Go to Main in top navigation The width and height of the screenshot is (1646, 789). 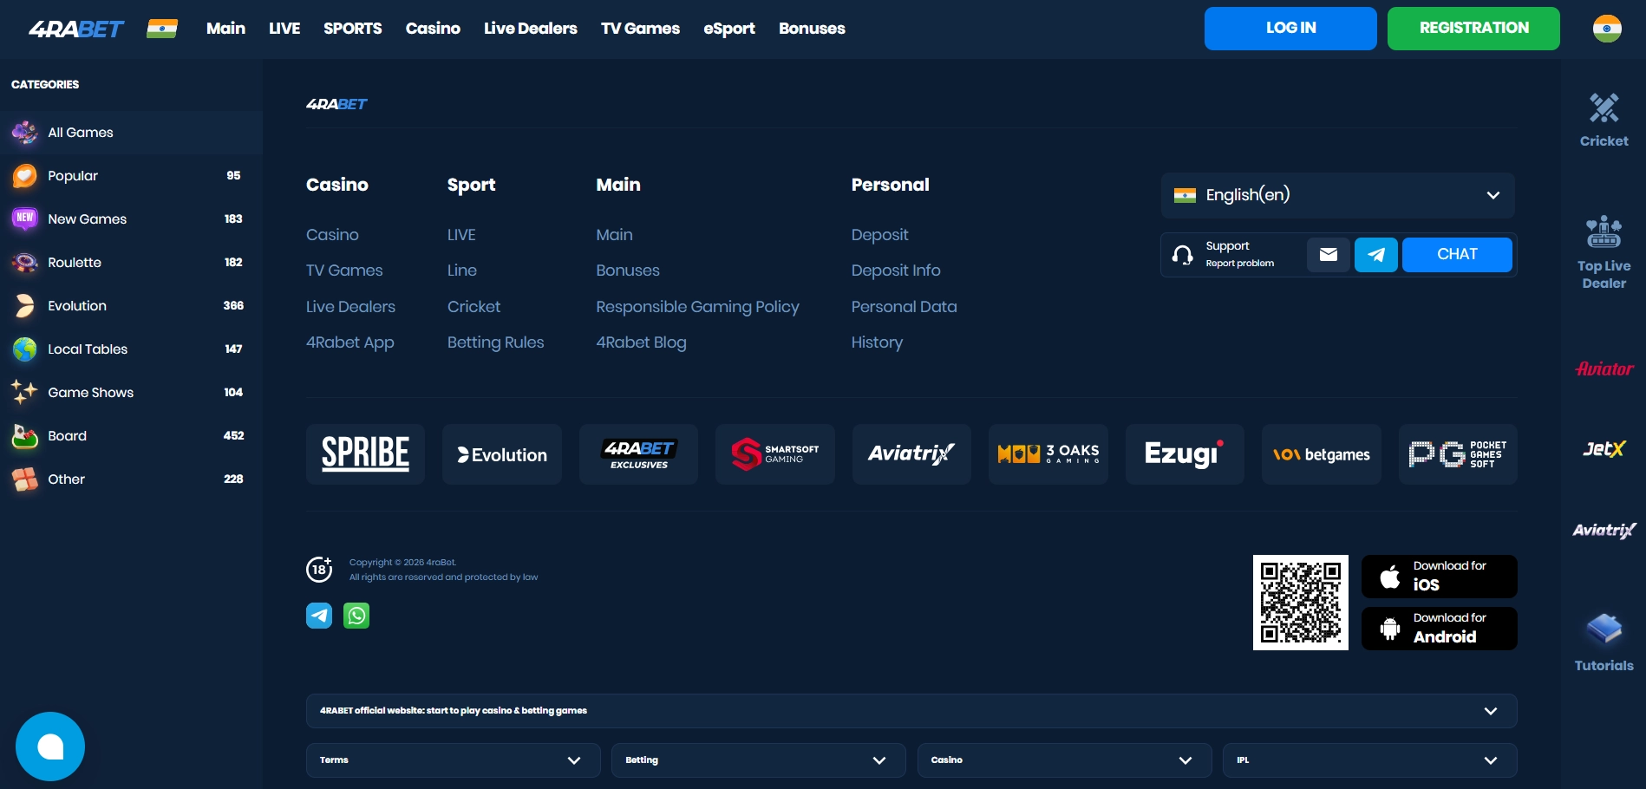225,29
